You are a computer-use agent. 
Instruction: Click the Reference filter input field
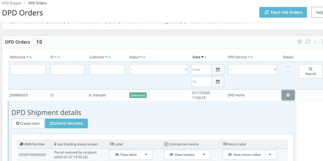[x=28, y=69]
